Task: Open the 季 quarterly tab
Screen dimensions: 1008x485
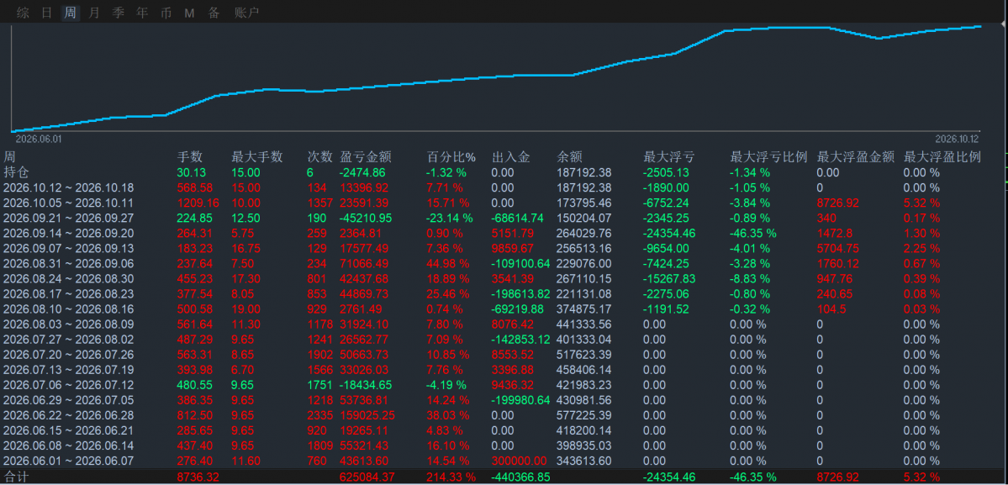Action: coord(119,13)
